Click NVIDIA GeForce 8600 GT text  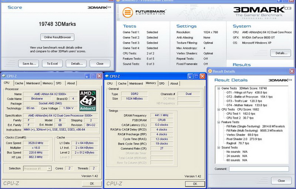coord(258,37)
